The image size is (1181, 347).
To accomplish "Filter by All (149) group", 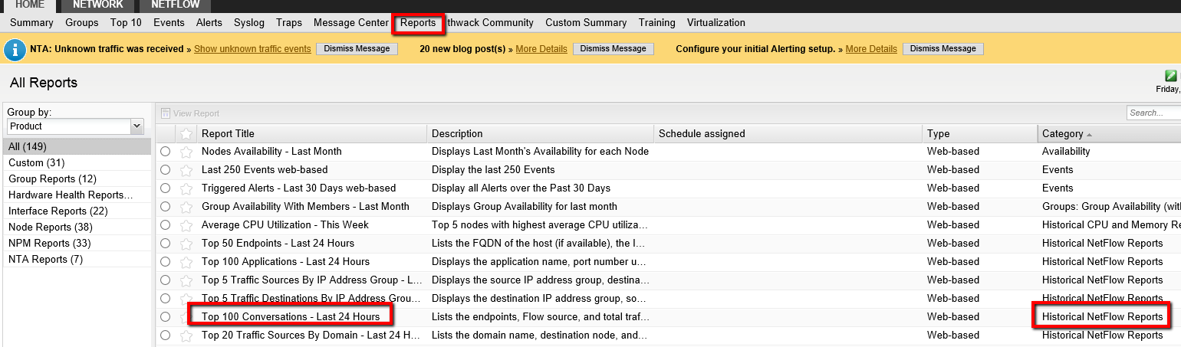I will tap(77, 147).
